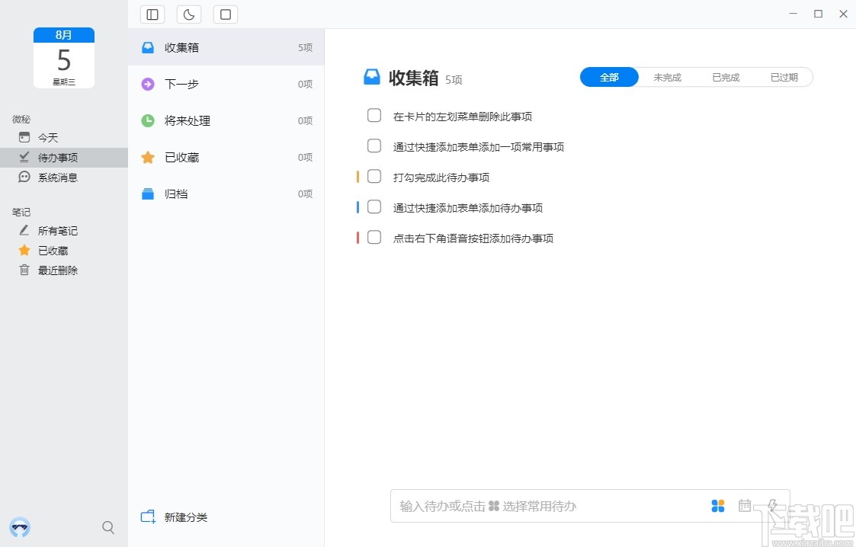Switch to night mode with moon icon
Image resolution: width=856 pixels, height=547 pixels.
coord(189,14)
